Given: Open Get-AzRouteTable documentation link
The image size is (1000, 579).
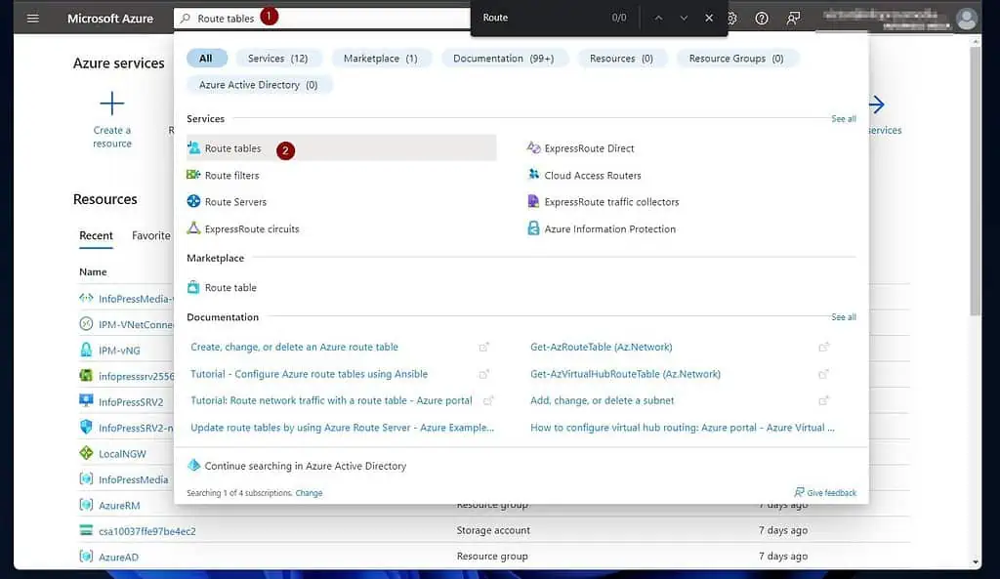Looking at the screenshot, I should pyautogui.click(x=601, y=347).
